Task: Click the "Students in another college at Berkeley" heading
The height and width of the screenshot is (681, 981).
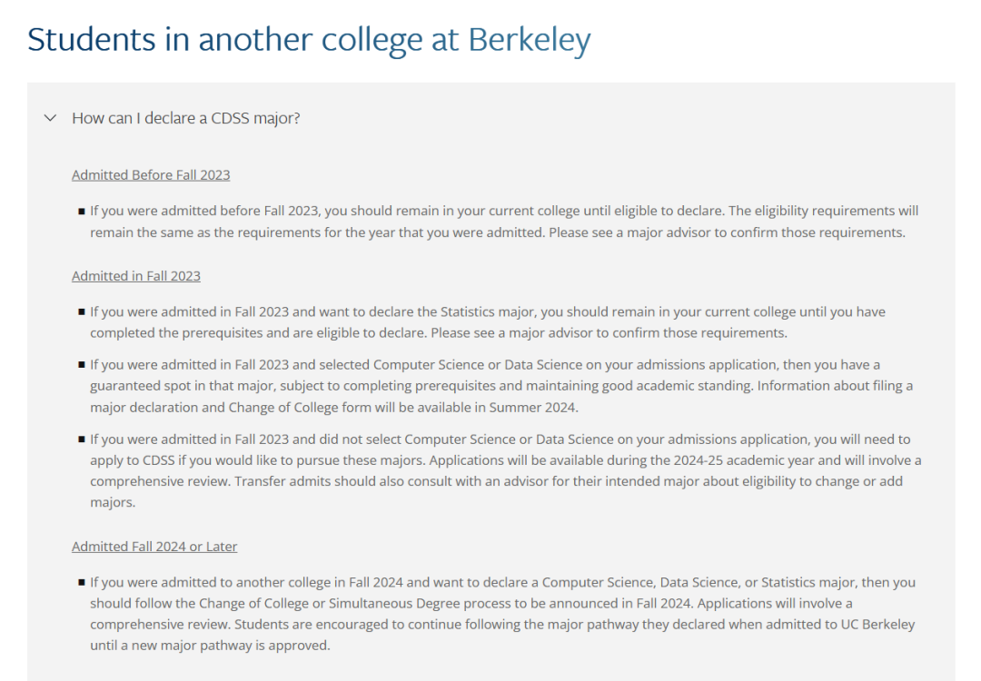Action: pos(309,39)
